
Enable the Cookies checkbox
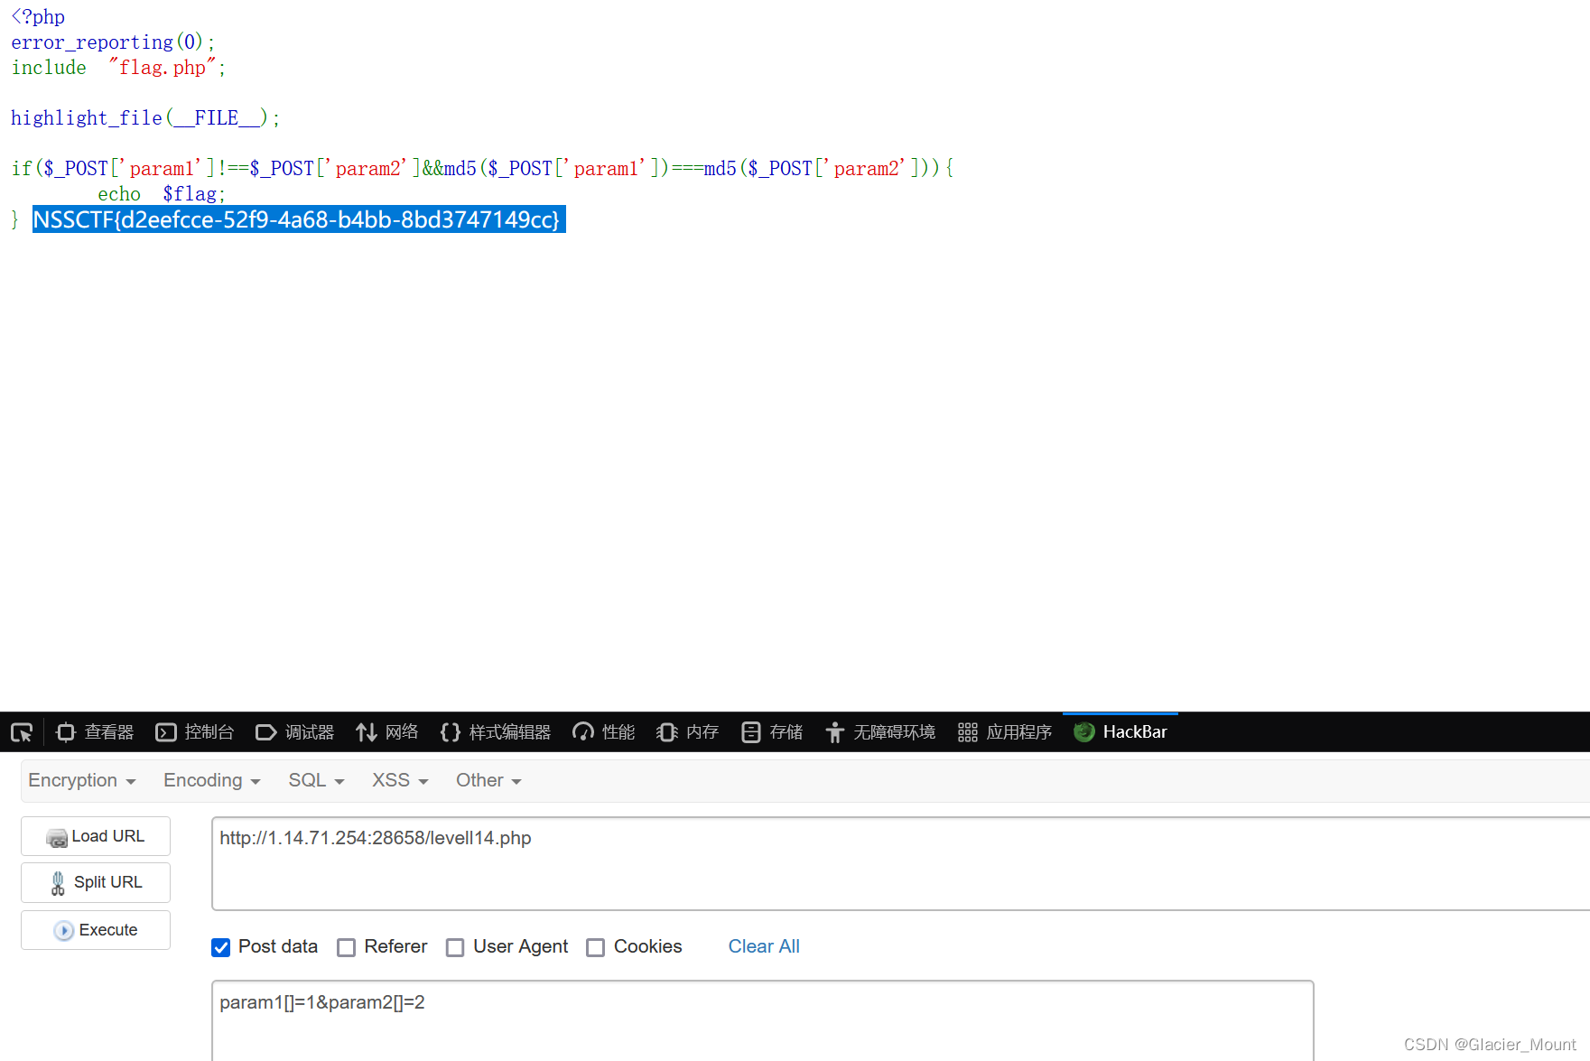tap(596, 947)
